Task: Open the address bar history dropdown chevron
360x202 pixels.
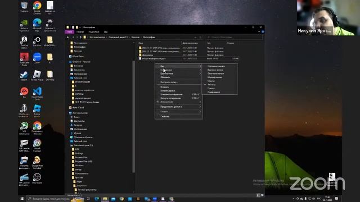Action: [195, 37]
